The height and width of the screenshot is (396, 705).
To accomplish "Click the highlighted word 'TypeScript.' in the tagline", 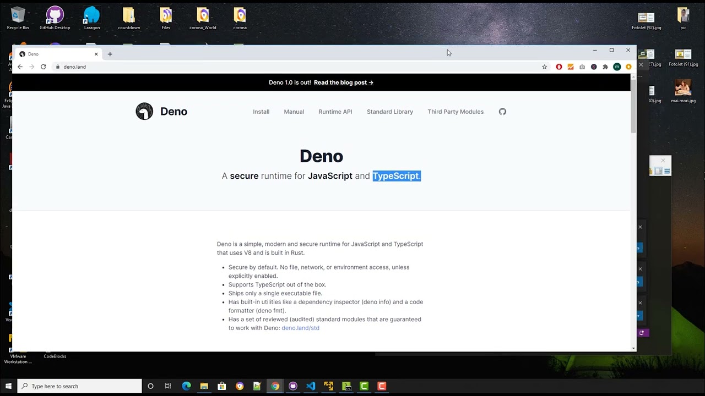I will click(397, 176).
